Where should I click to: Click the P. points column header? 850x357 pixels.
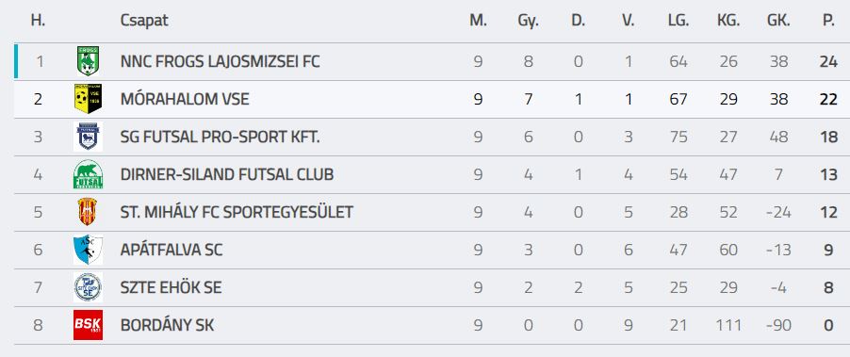(x=828, y=21)
